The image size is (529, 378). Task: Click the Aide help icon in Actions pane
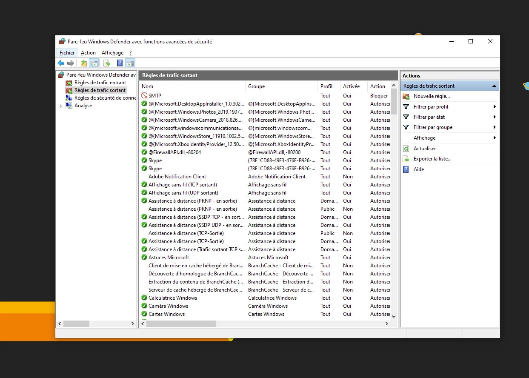point(406,169)
